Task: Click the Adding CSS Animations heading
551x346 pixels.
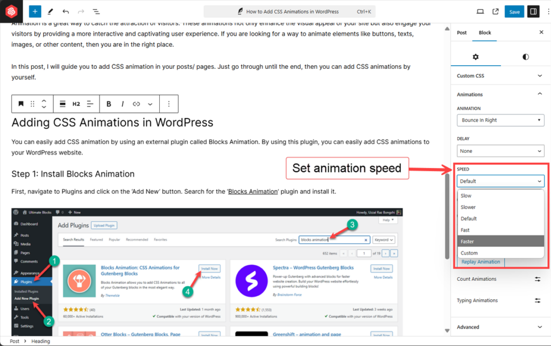Action: coord(112,122)
